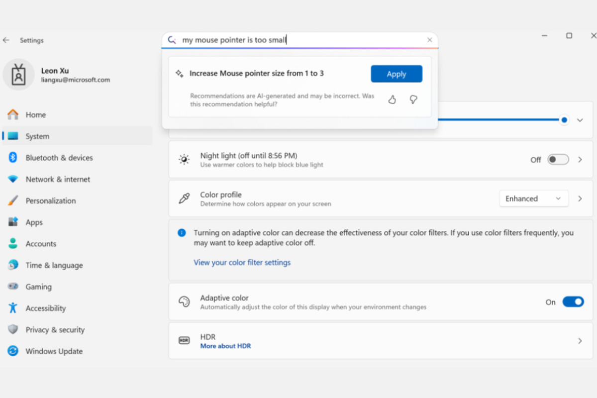Click the Windows Update icon
The image size is (597, 398).
click(13, 351)
